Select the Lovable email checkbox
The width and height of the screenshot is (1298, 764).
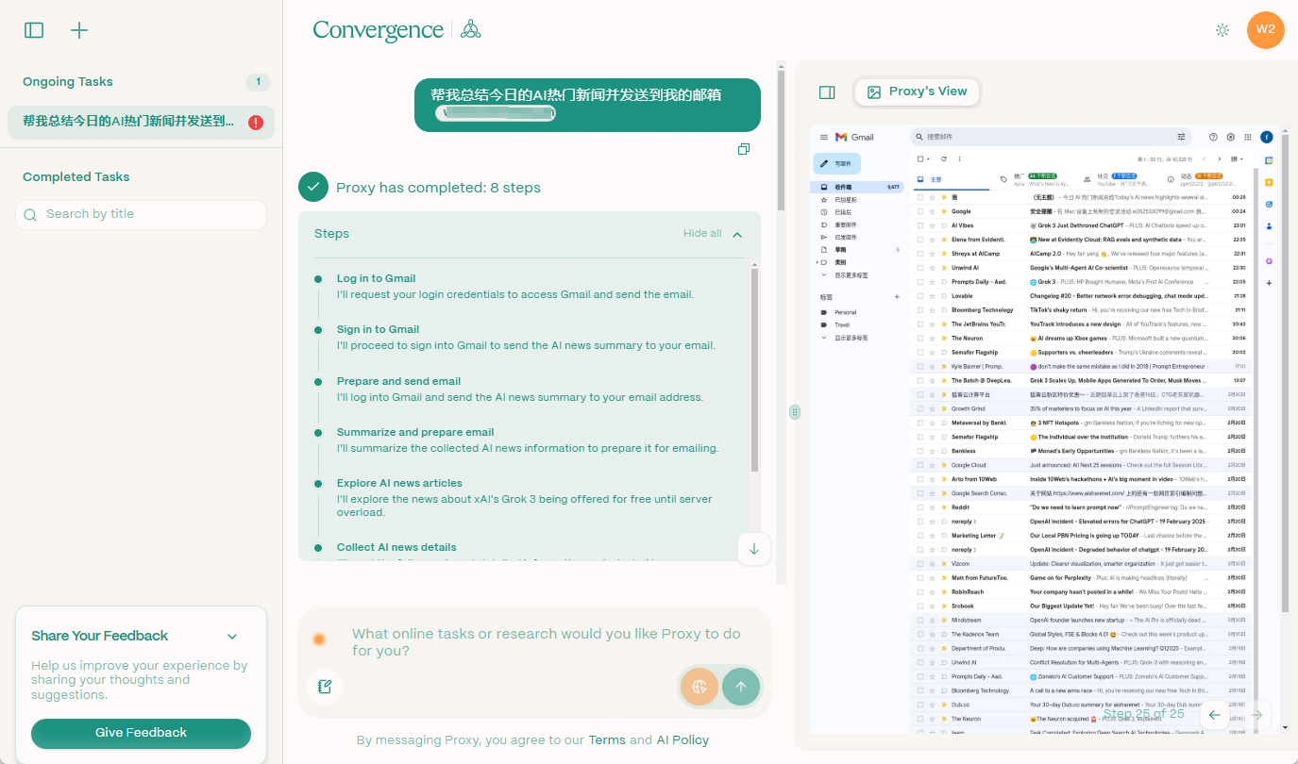click(920, 295)
